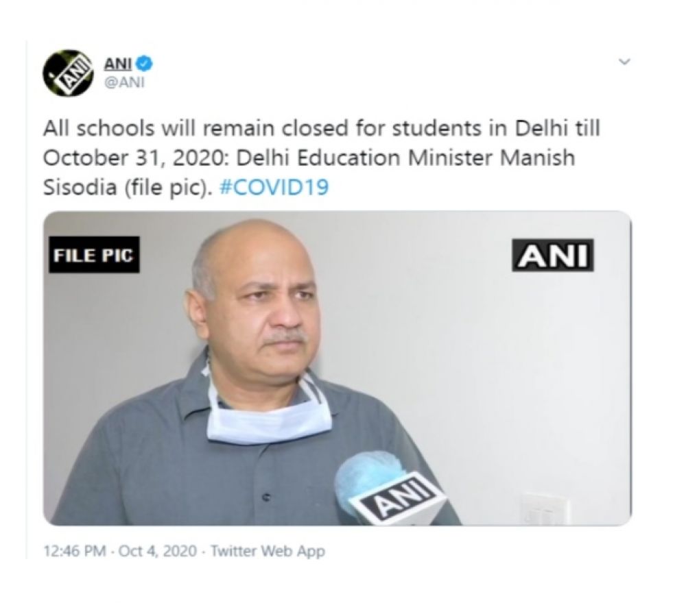Open the @ANI handle link
The image size is (686, 603).
point(123,82)
